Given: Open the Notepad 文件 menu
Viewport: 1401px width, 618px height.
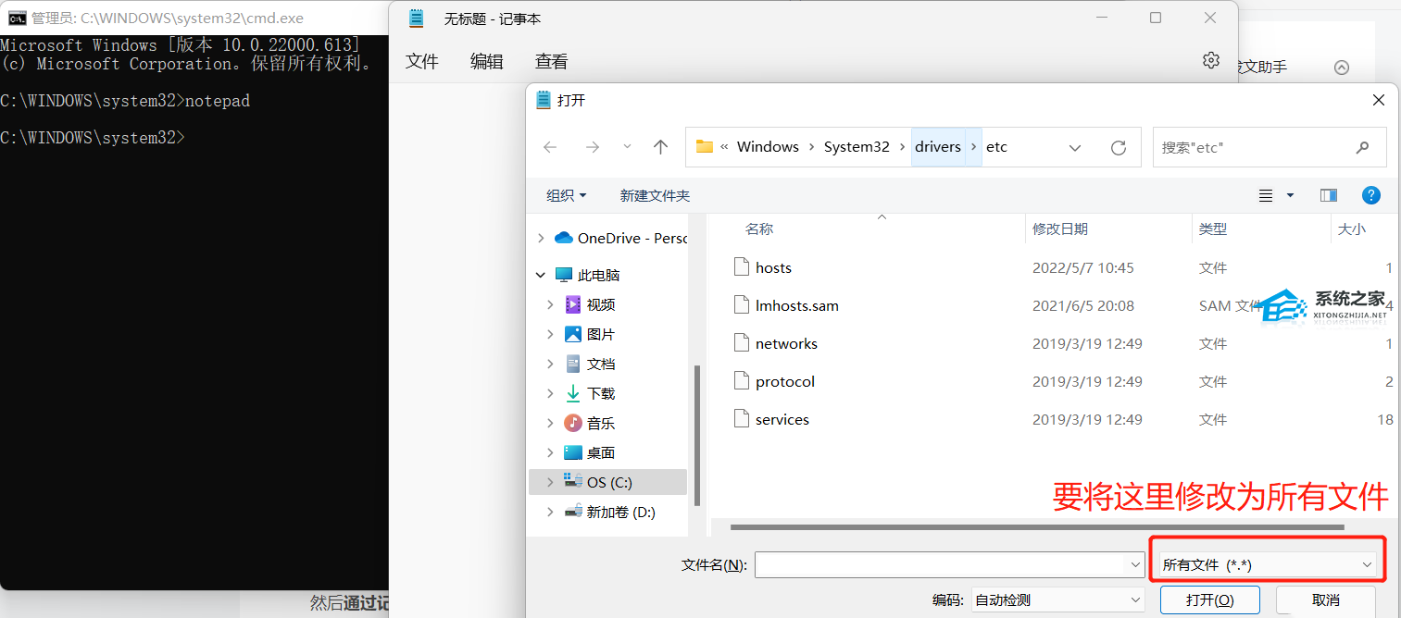Looking at the screenshot, I should tap(422, 61).
